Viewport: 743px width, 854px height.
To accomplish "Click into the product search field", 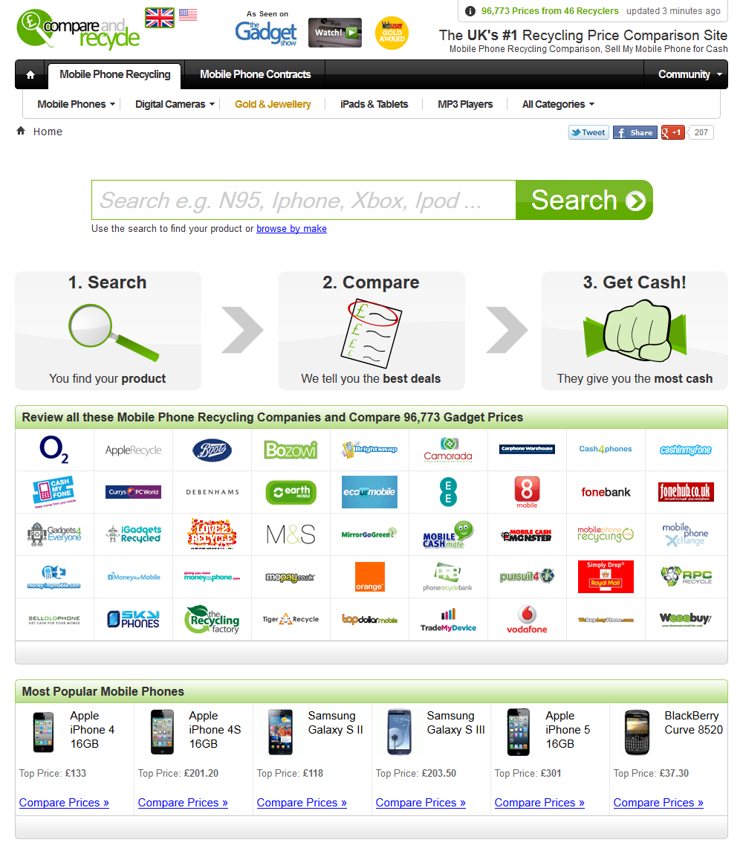I will 304,200.
